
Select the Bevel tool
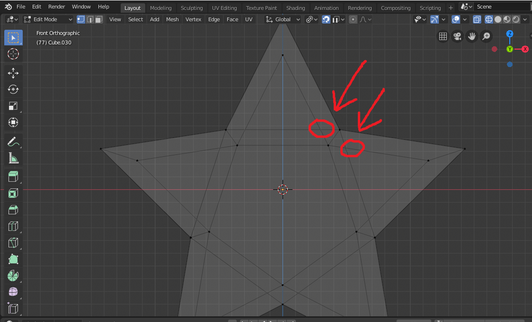pos(13,210)
